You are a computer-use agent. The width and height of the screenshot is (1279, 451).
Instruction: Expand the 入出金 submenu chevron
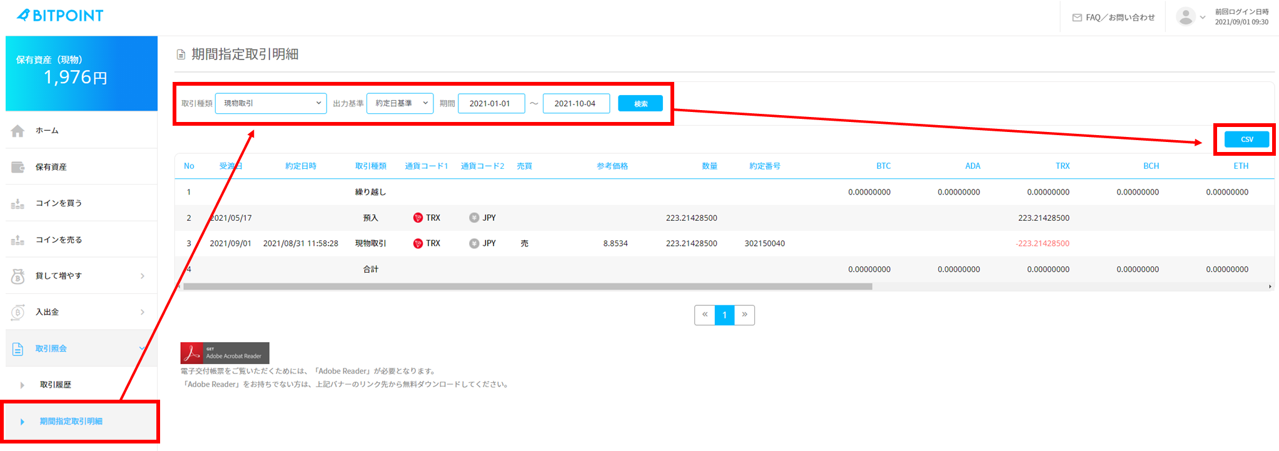click(x=143, y=312)
